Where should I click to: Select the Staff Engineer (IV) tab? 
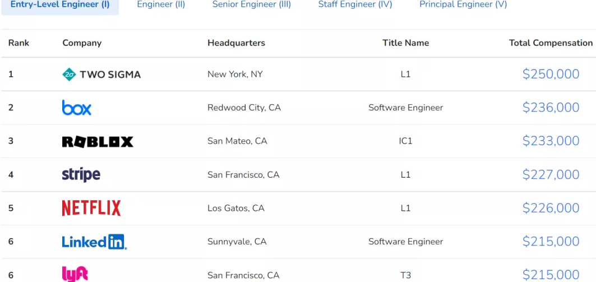click(355, 5)
